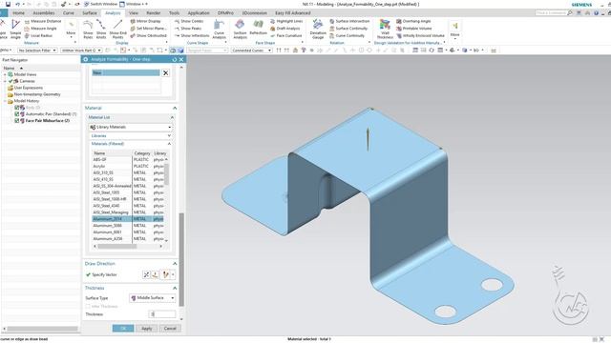Click the Show Peaks tool
The image size is (611, 343).
[188, 29]
